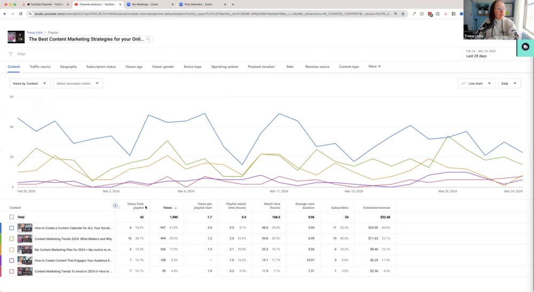Check My Content Marketing Plan 2024 checkbox
The height and width of the screenshot is (292, 534).
(x=12, y=249)
